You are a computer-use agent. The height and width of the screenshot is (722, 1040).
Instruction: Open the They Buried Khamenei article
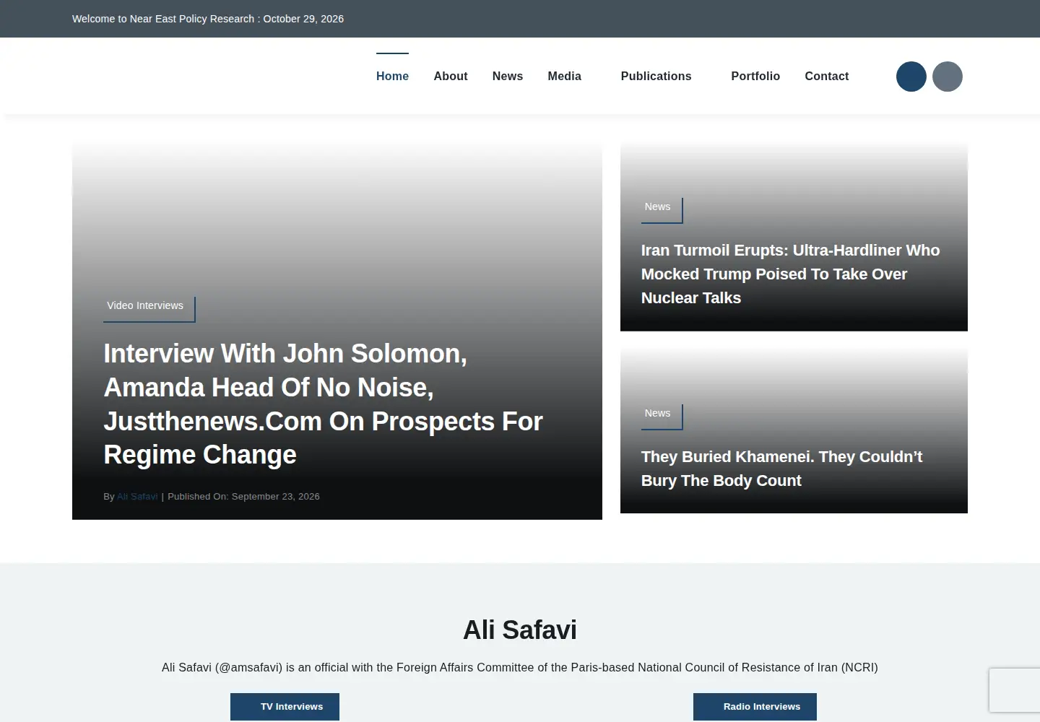pyautogui.click(x=781, y=469)
